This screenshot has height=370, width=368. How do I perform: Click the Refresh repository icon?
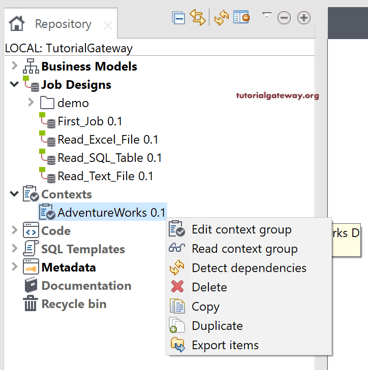click(x=222, y=18)
